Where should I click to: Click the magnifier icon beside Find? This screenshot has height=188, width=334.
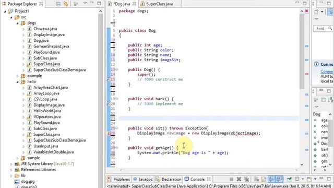point(330,28)
